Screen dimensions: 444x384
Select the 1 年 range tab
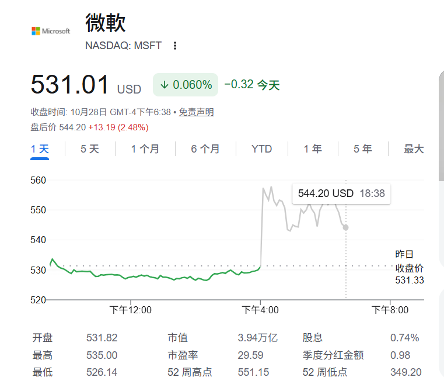click(x=313, y=149)
